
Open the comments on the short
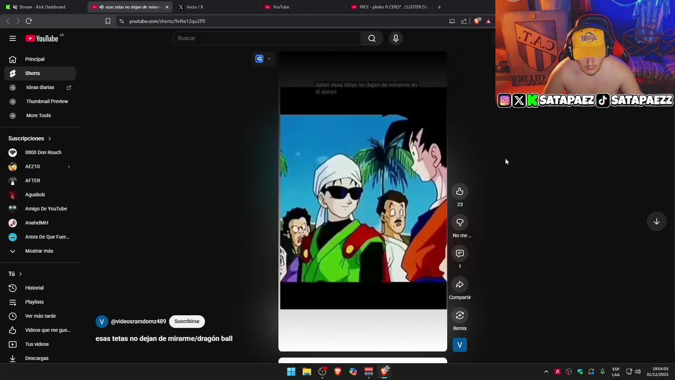click(x=460, y=253)
